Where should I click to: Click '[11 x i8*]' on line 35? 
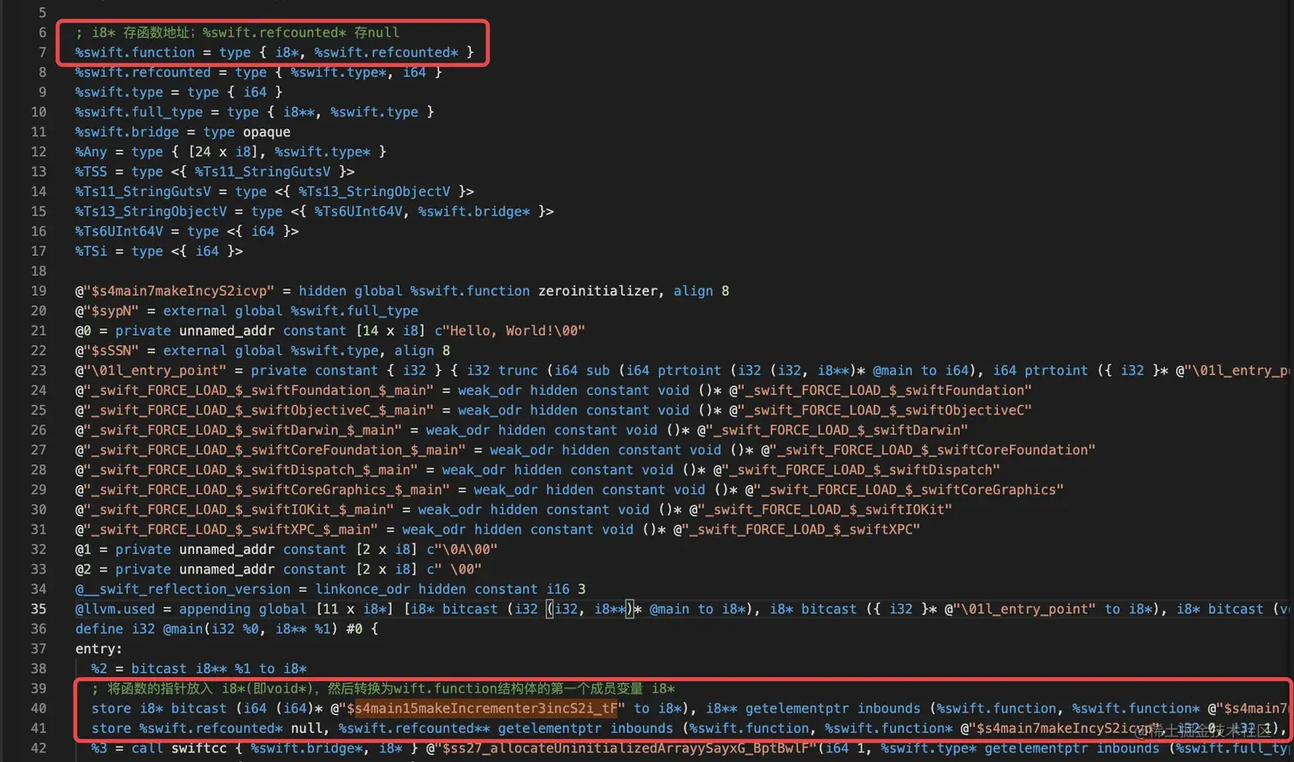point(355,609)
